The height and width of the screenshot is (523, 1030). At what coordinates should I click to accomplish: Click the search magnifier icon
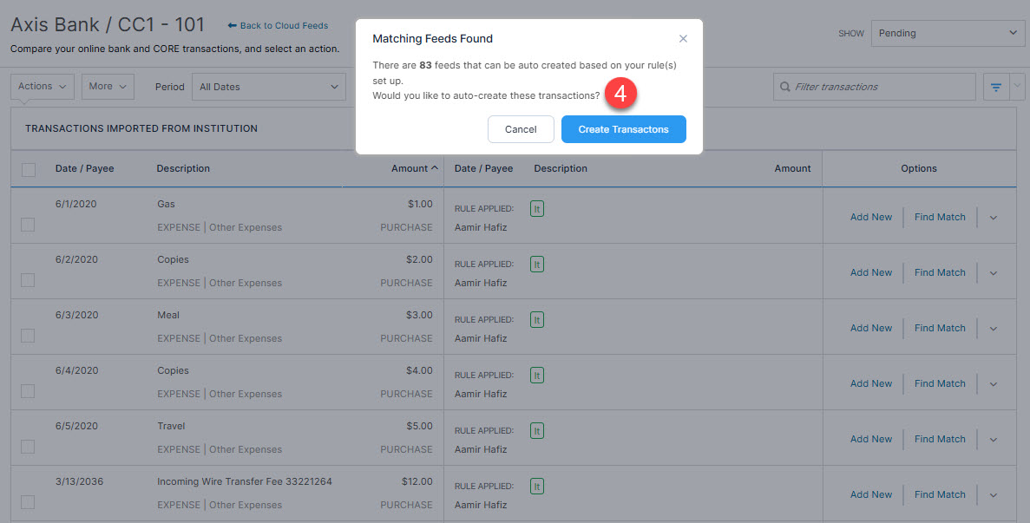click(785, 87)
